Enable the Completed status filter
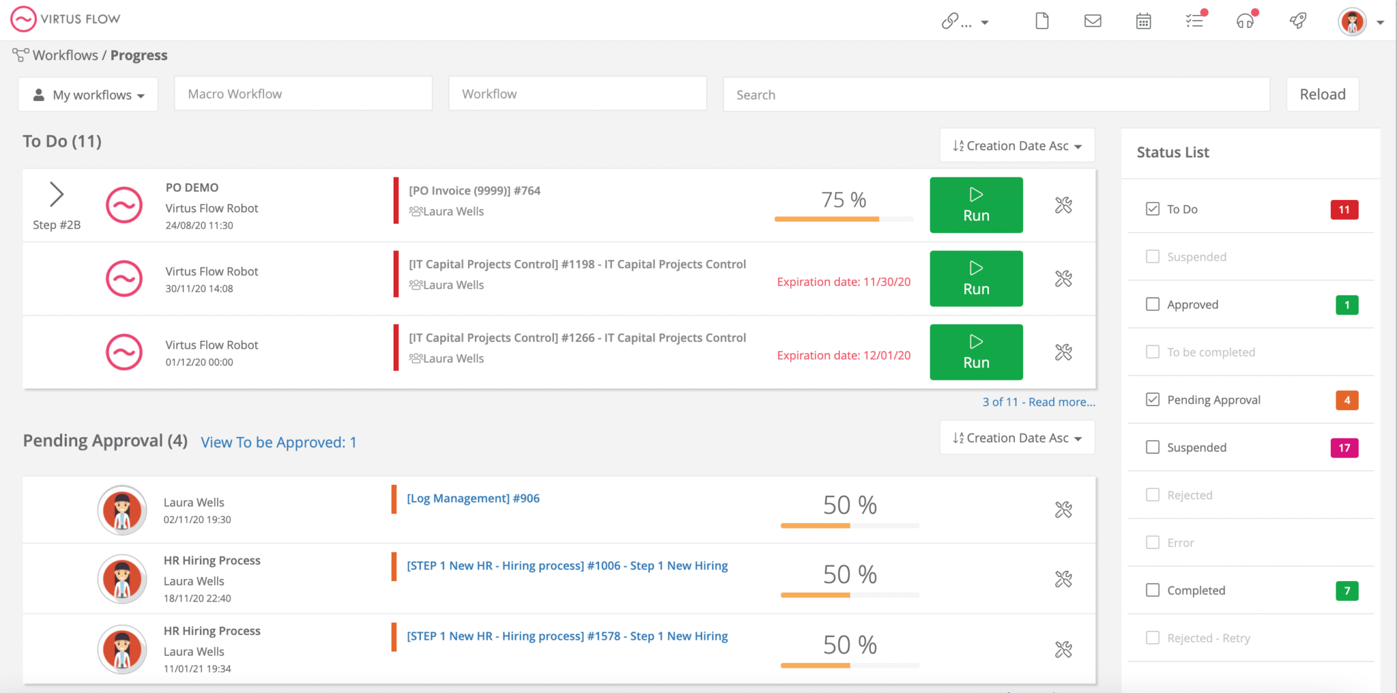The image size is (1397, 693). (1153, 589)
